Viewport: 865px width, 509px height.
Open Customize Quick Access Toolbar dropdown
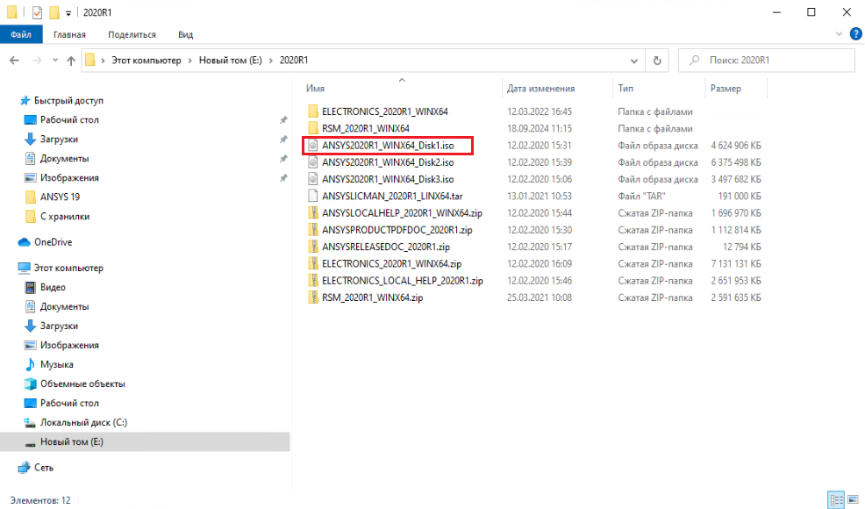(68, 12)
